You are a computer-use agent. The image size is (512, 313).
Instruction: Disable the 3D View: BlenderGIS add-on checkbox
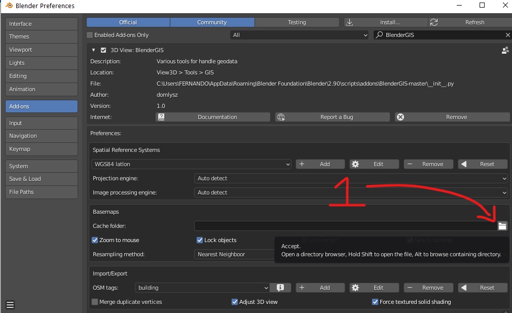(x=103, y=50)
